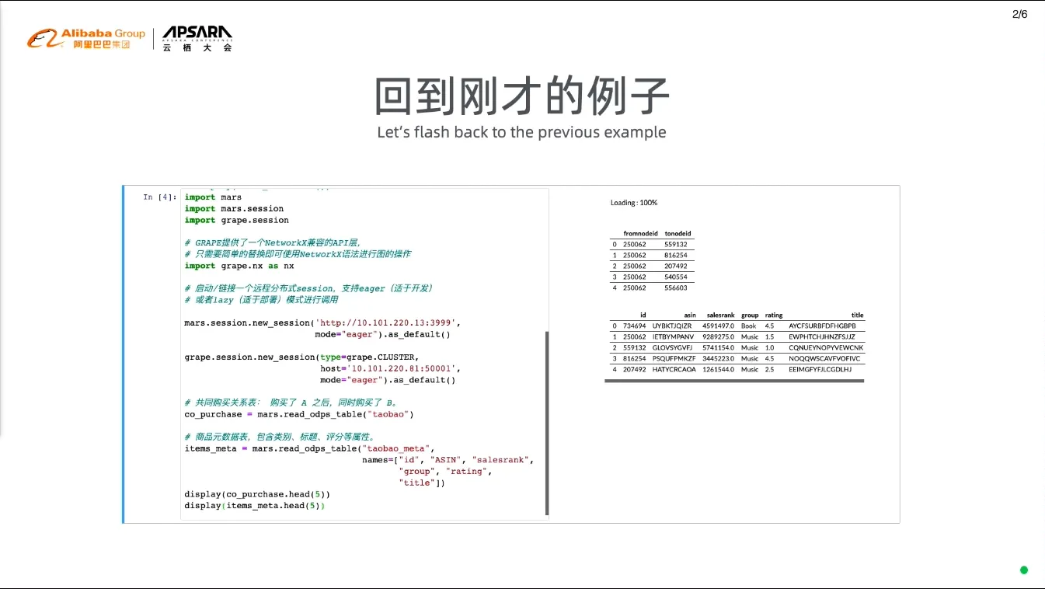Screen dimensions: 1045x589
Task: Click the title cell EEIMGFYFJLCGDLHJ
Action: click(x=820, y=369)
